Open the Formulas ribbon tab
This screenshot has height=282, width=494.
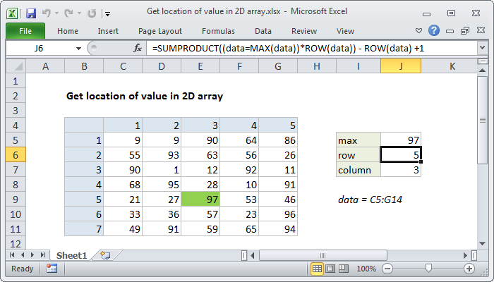click(x=218, y=31)
